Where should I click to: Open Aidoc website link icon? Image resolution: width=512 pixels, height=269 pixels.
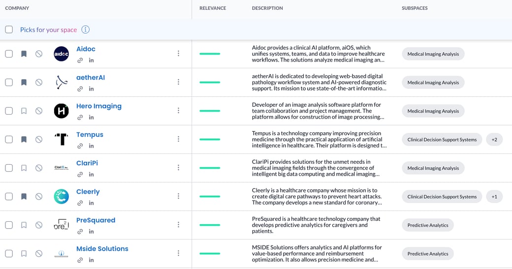(80, 60)
